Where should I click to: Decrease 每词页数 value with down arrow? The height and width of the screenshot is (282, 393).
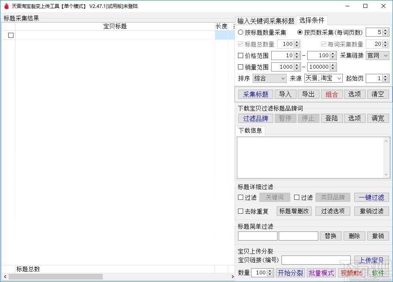point(385,34)
